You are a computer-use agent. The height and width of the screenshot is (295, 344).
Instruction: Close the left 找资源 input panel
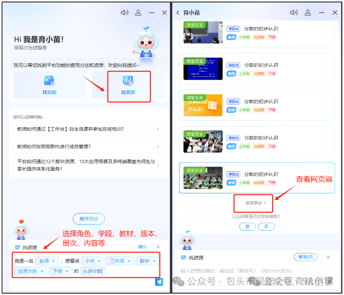point(158,247)
